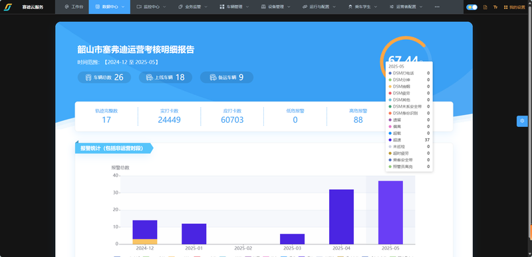
Task: Click the 我的设置 grid icon
Action: [x=506, y=7]
